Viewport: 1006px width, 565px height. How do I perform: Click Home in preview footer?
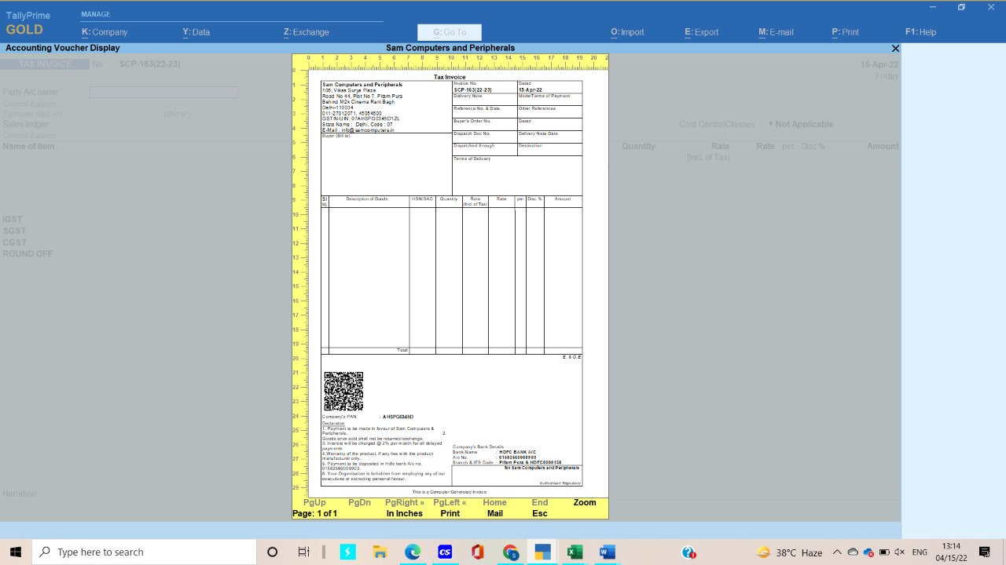(494, 502)
